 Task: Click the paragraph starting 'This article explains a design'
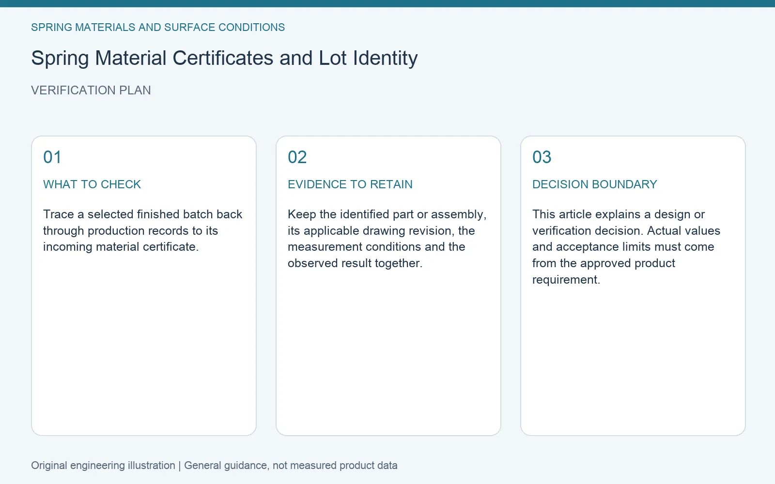(626, 247)
